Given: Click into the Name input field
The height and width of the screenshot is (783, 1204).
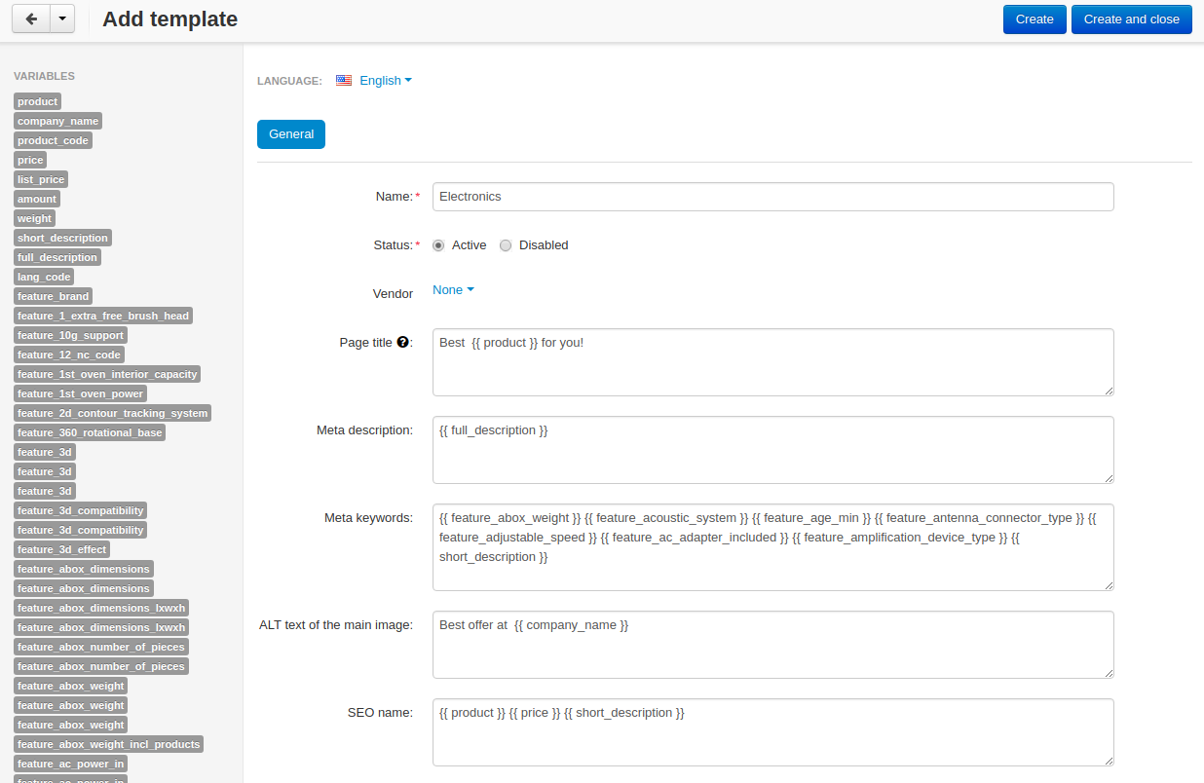Looking at the screenshot, I should 772,197.
